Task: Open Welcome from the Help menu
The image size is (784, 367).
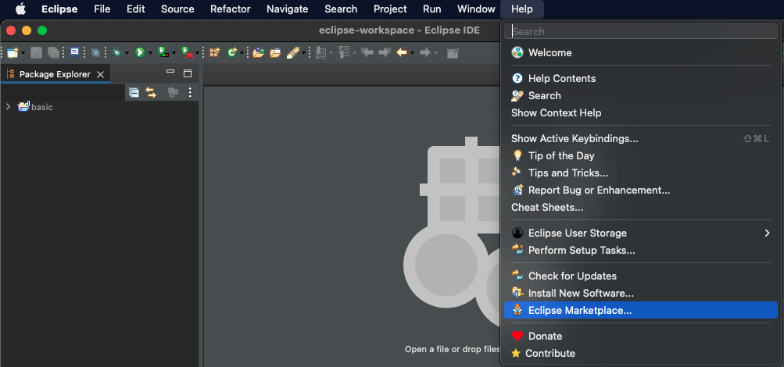Action: point(641,52)
